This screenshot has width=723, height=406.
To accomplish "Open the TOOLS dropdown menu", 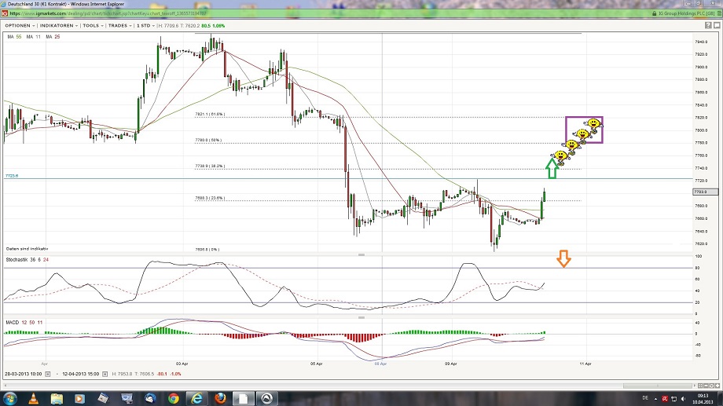I will pyautogui.click(x=92, y=25).
